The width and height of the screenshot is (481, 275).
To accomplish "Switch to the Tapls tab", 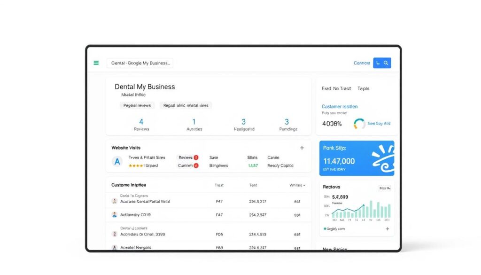I will (x=363, y=88).
